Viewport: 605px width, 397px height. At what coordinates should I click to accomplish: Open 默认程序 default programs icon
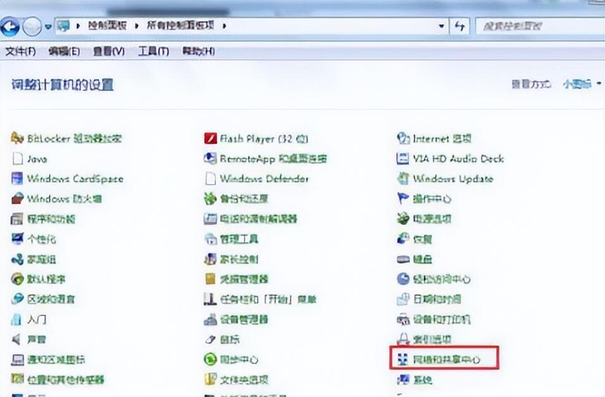tap(17, 279)
